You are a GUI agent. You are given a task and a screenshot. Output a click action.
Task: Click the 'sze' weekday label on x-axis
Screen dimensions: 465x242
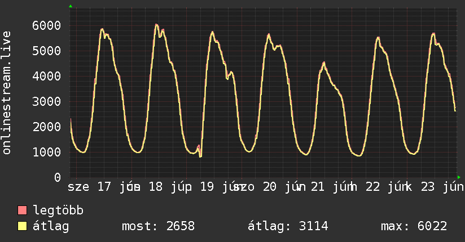(78, 187)
